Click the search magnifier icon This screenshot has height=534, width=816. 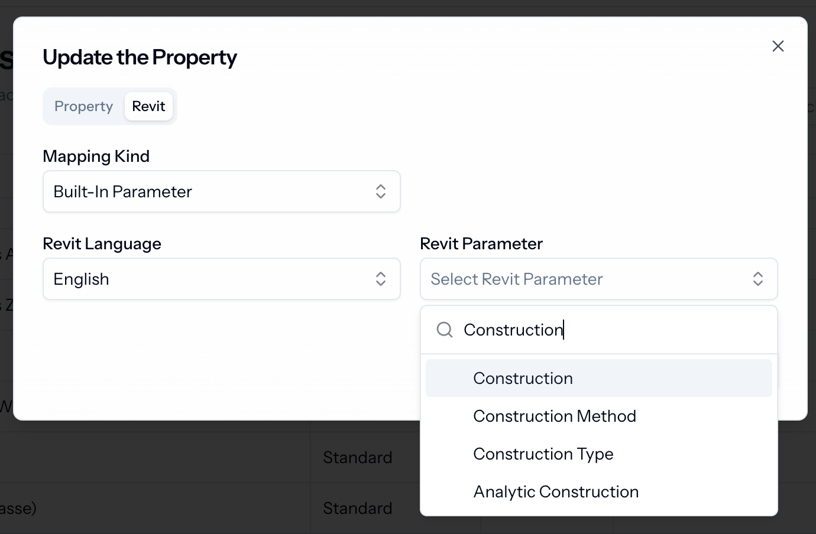445,330
